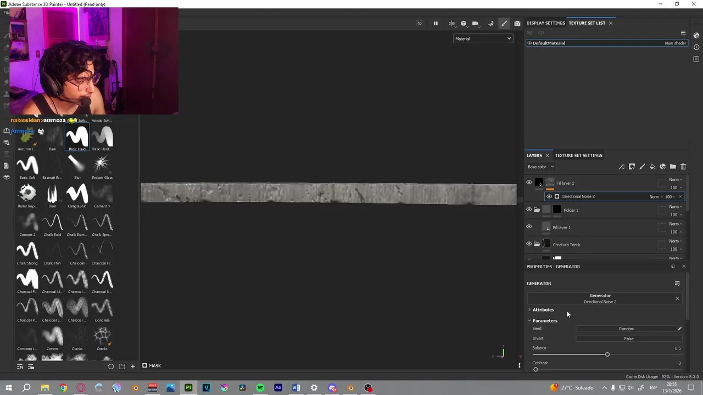703x395 pixels.
Task: Remove Directional Noise 2 effect from stack
Action: pyautogui.click(x=680, y=196)
